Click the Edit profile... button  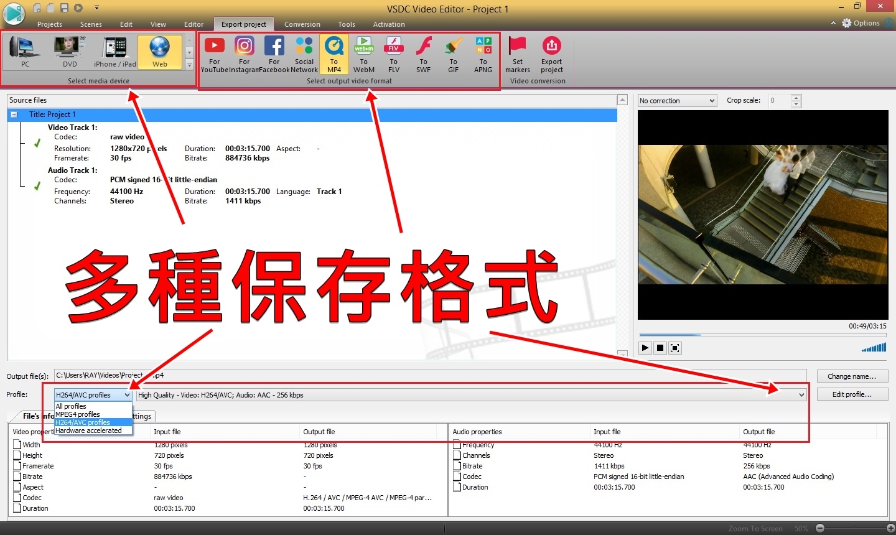pyautogui.click(x=852, y=394)
